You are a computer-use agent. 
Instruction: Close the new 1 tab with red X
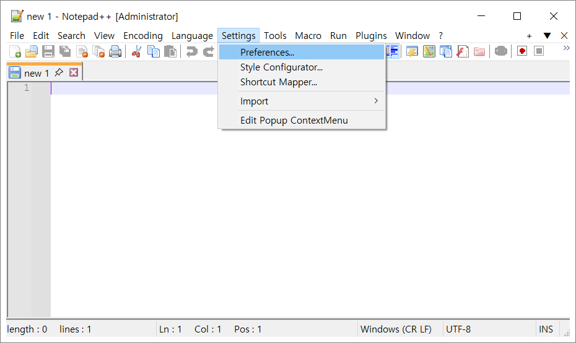(74, 72)
